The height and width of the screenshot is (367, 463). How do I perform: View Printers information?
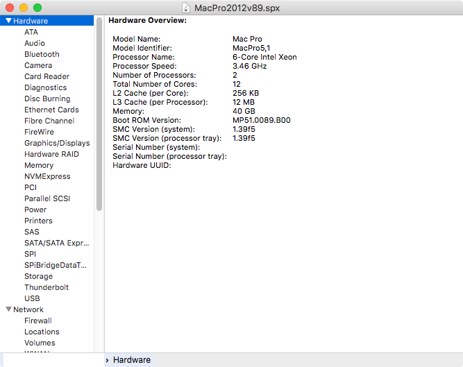pos(38,221)
